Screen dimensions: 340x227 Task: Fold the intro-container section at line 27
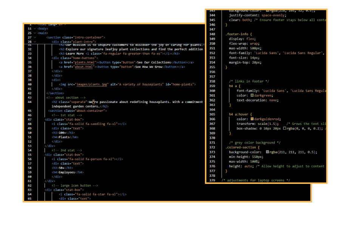(x=35, y=37)
